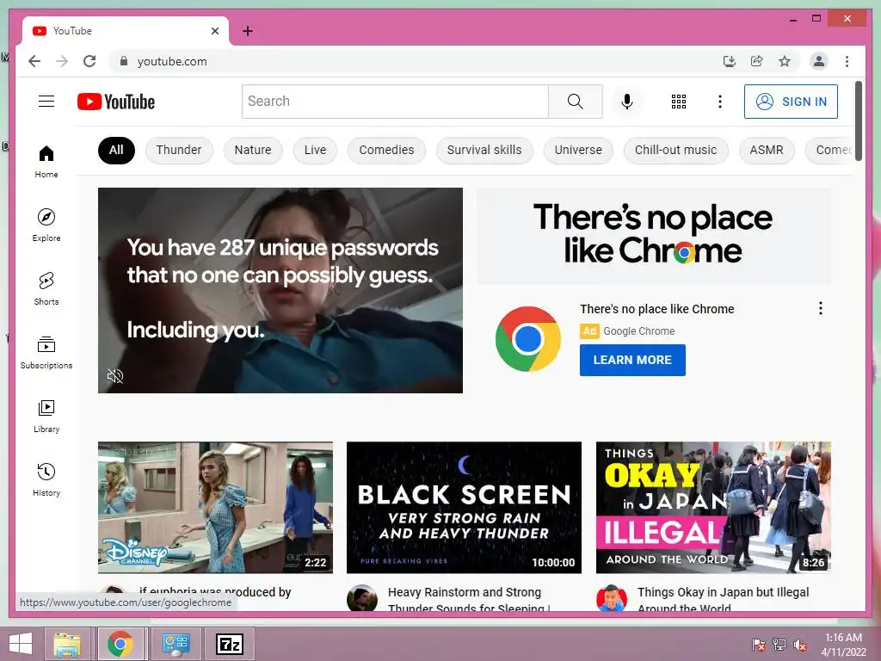Open a new browser tab
Screen dimensions: 881x661
248,31
